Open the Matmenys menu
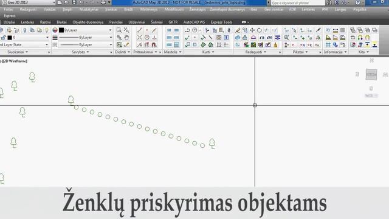 (x=149, y=10)
